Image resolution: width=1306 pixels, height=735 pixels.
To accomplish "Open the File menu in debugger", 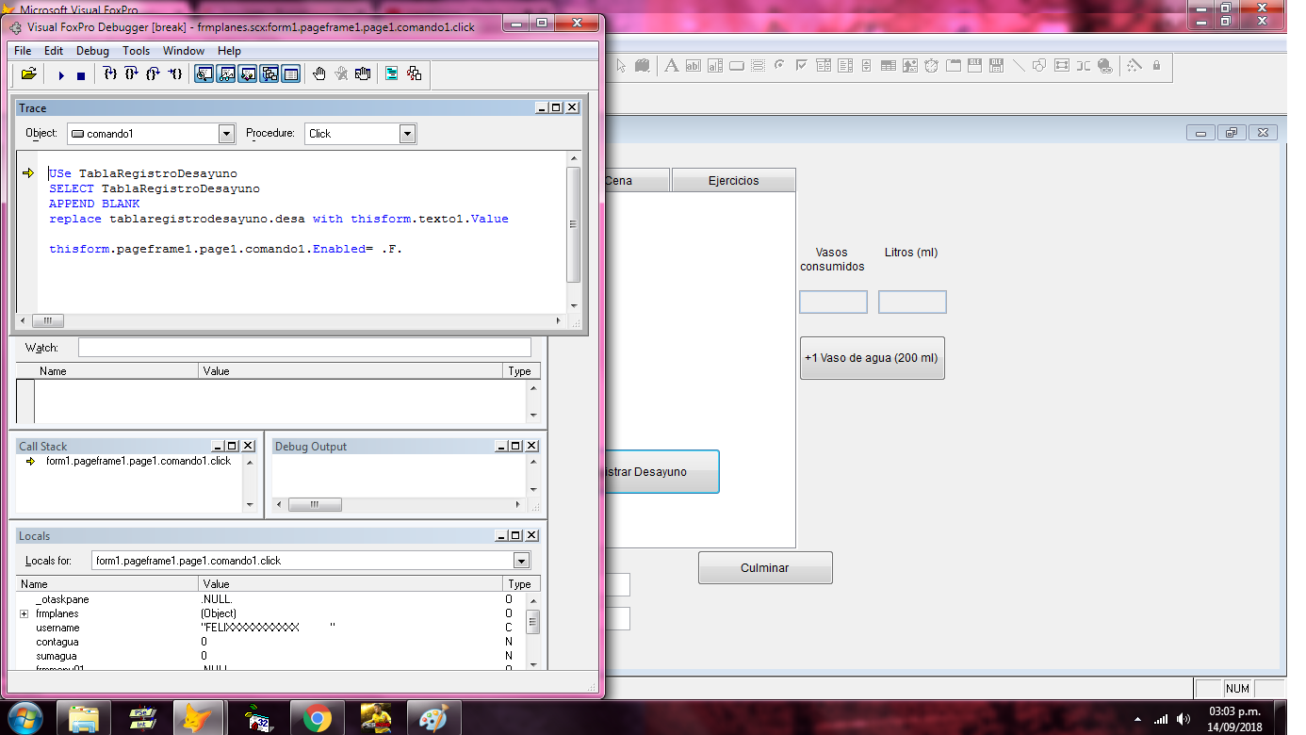I will click(23, 51).
